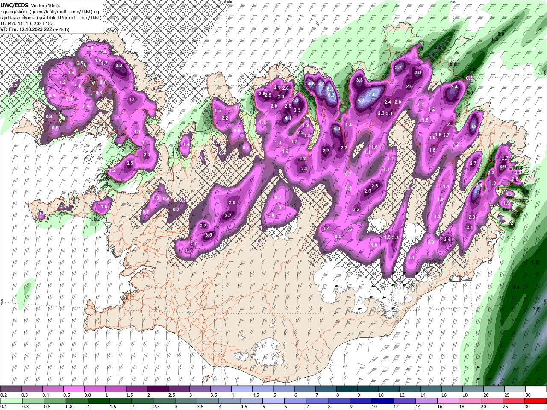Click the '30' label under the bottom legend row

click(x=528, y=407)
